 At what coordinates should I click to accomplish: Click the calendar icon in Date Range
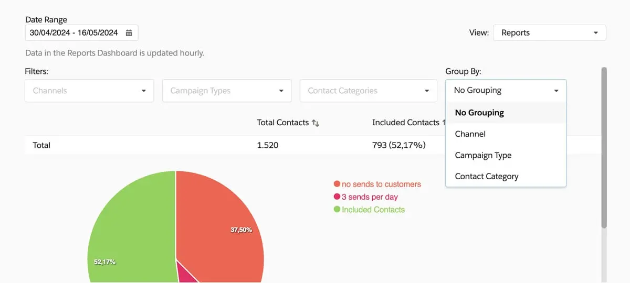pos(129,33)
